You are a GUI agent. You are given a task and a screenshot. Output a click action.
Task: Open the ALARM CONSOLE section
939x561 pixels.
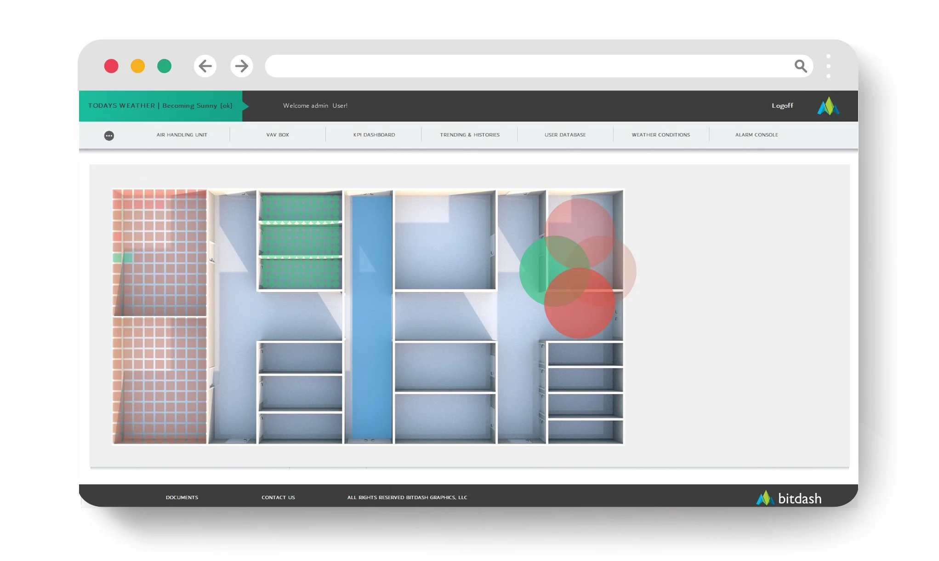click(x=756, y=134)
